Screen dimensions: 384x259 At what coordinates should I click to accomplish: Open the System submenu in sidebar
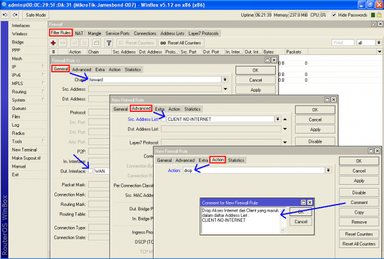(19, 100)
